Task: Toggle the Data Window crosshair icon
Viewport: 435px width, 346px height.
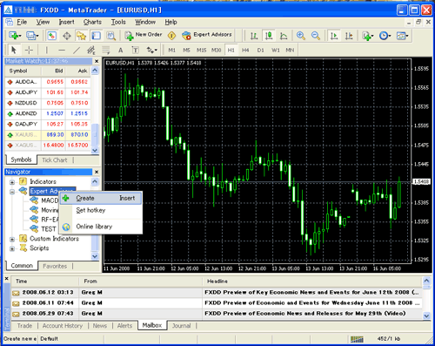Action: pyautogui.click(x=67, y=36)
